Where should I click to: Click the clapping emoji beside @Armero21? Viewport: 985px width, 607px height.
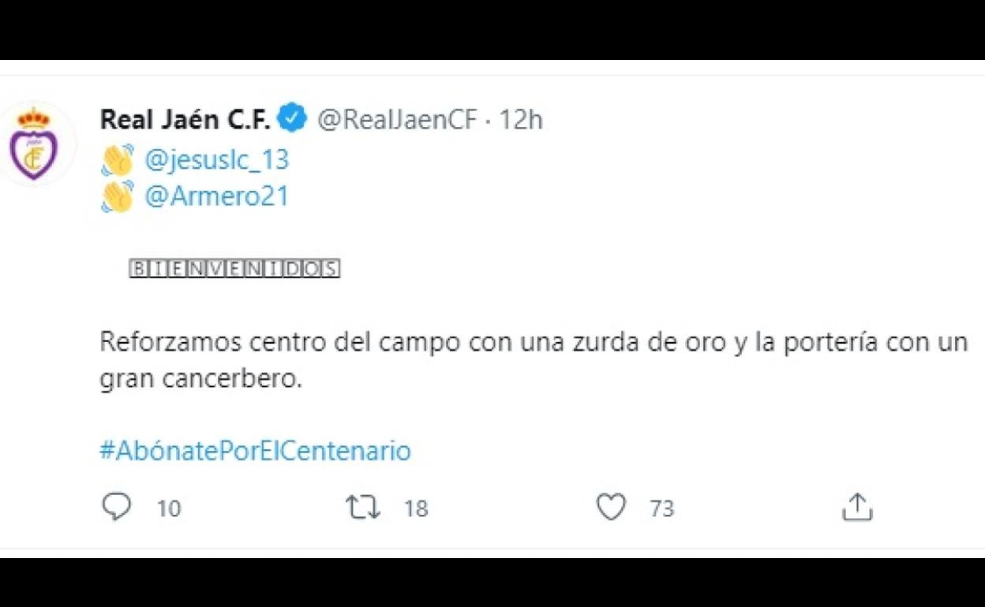pyautogui.click(x=118, y=196)
